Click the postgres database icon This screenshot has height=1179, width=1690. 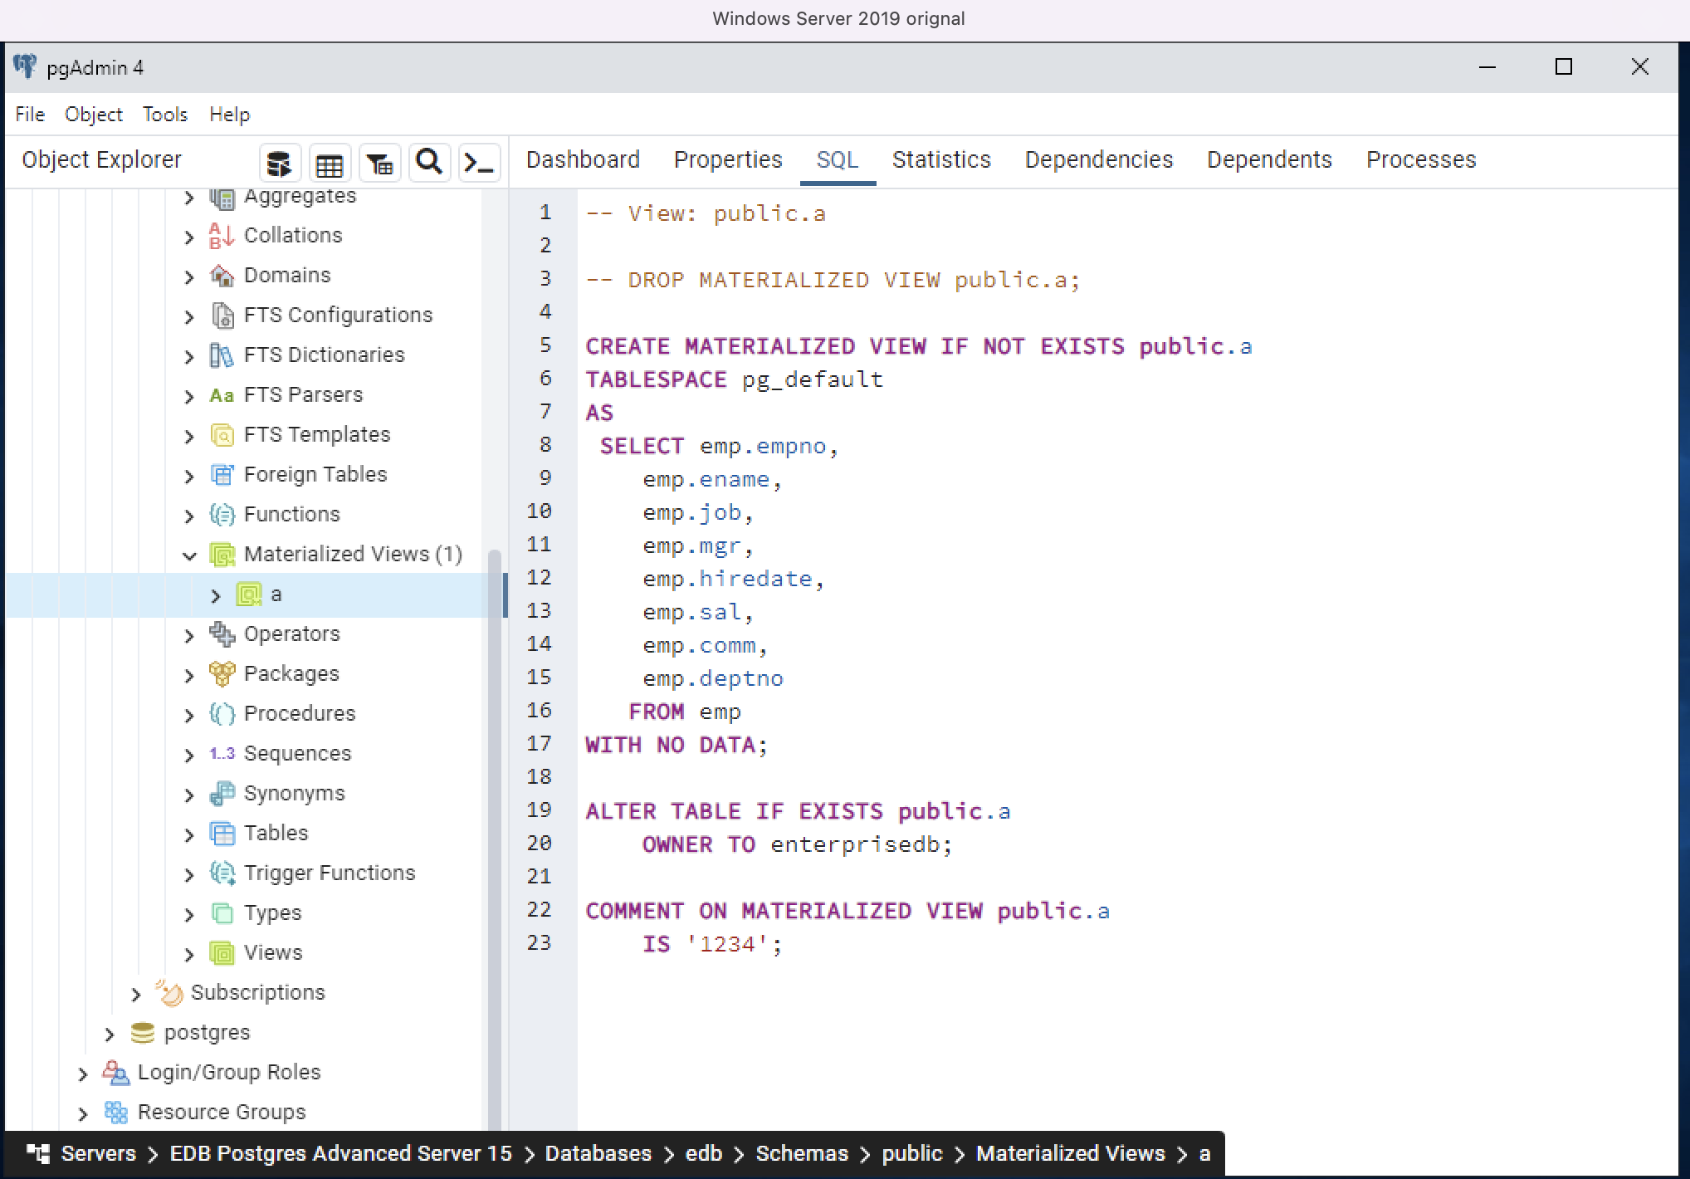143,1033
